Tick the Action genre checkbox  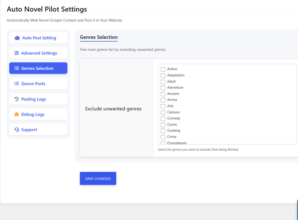163,69
